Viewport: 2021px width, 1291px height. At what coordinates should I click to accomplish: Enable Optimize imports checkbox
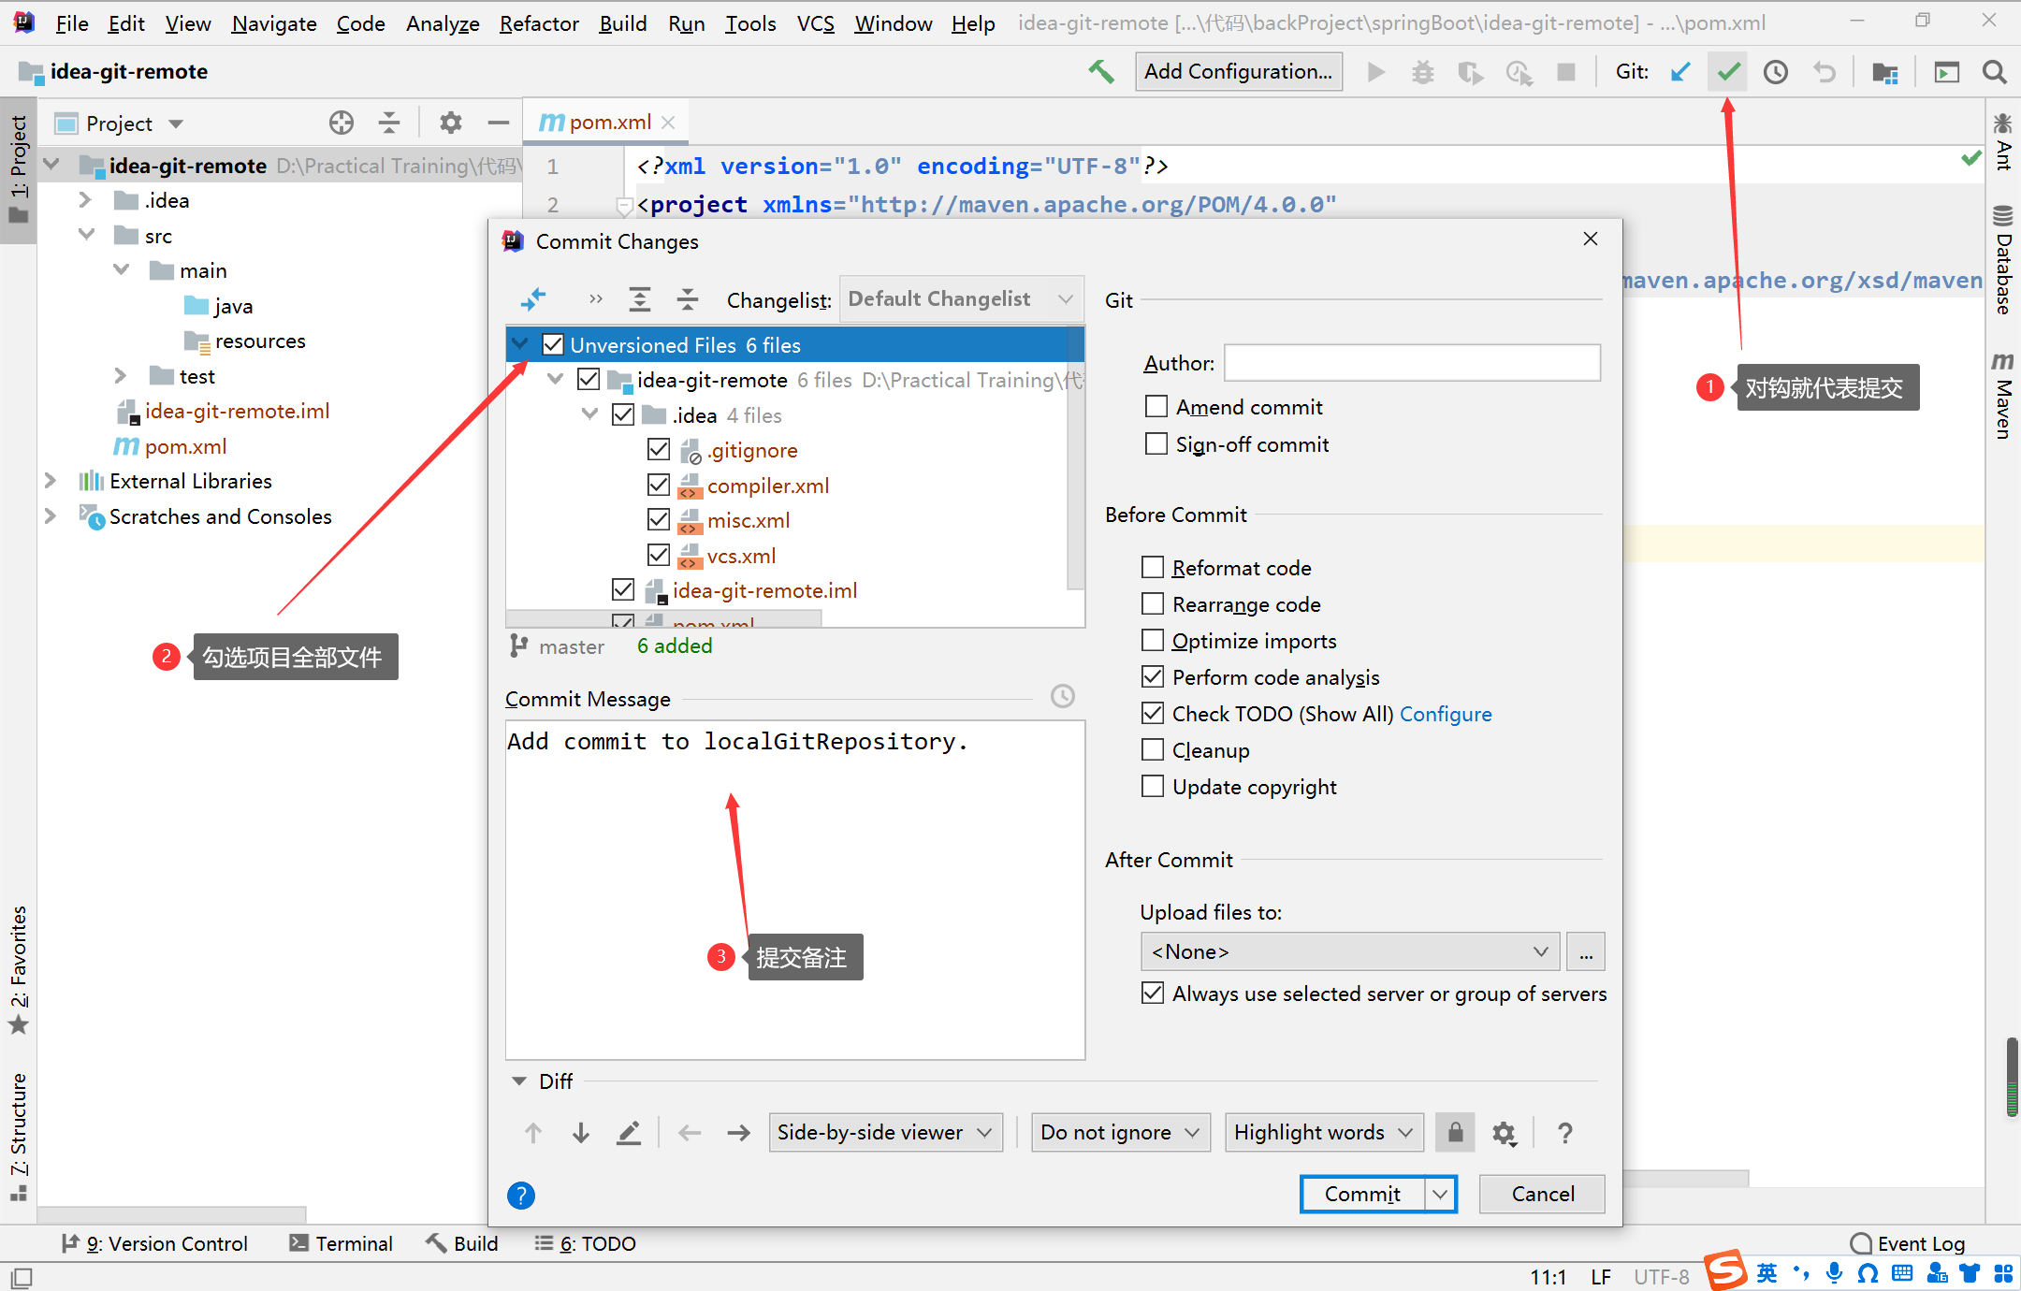(x=1153, y=641)
